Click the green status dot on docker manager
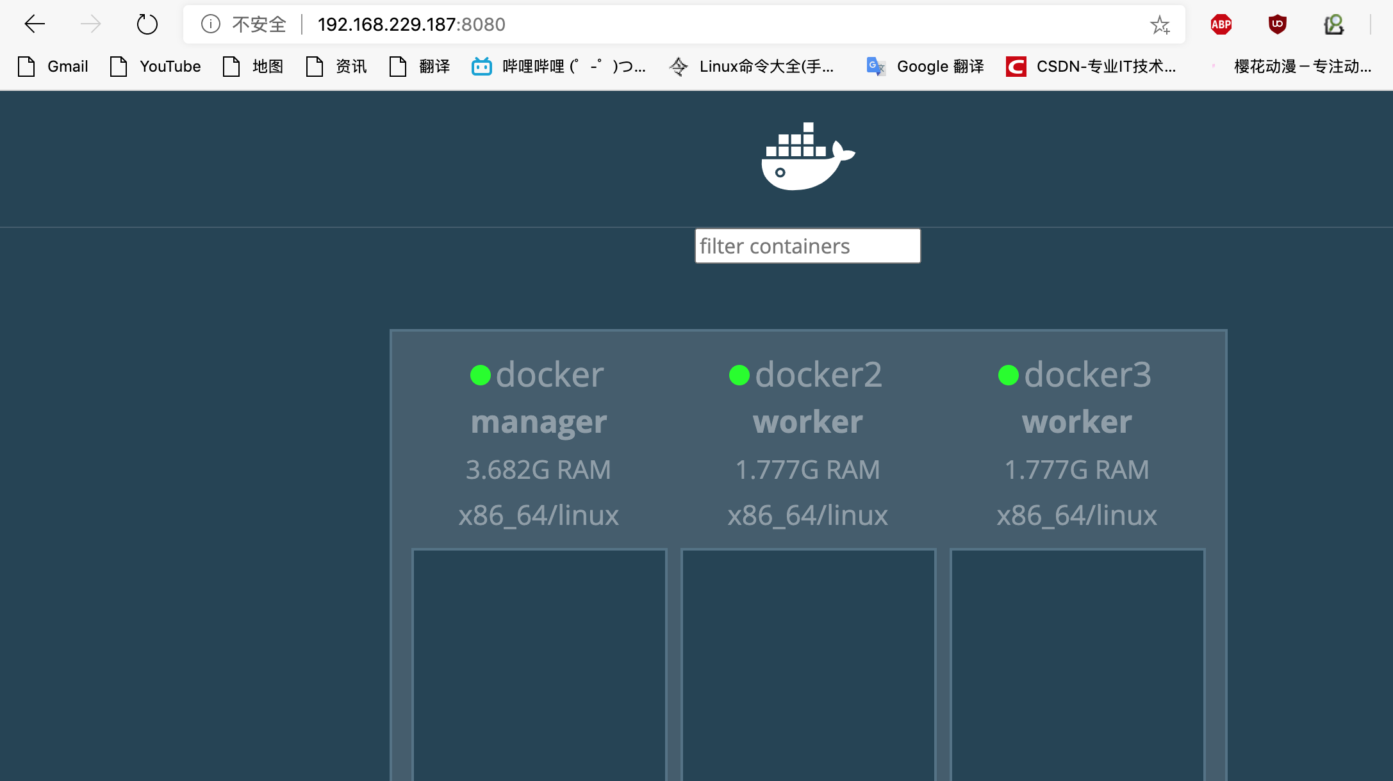1393x781 pixels. [x=481, y=374]
